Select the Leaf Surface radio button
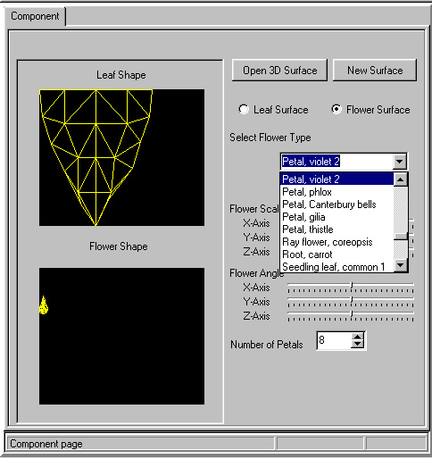 244,109
